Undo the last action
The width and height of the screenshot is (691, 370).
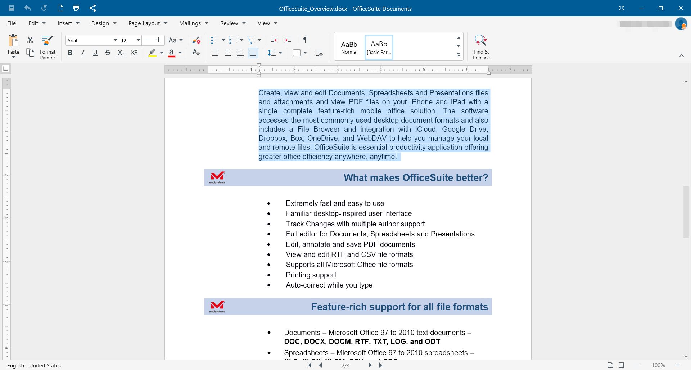click(28, 8)
